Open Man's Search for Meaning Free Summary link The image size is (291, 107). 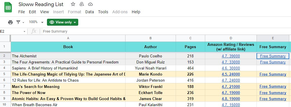point(273,87)
